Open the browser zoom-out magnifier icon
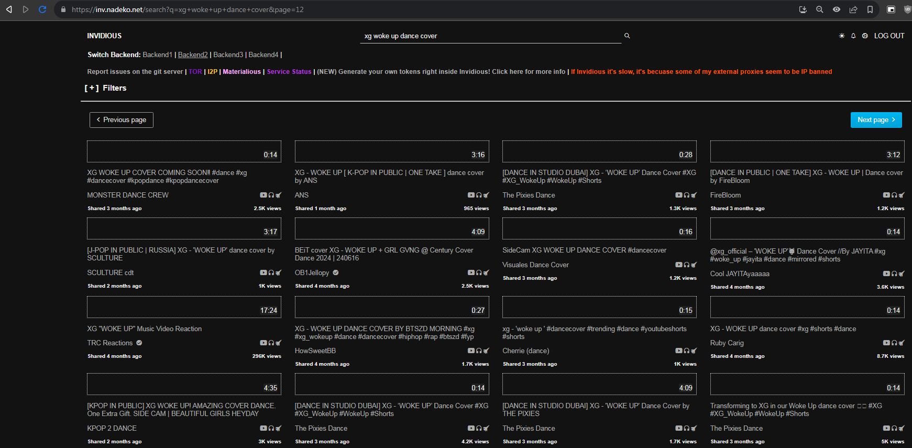The height and width of the screenshot is (448, 912). coord(820,9)
